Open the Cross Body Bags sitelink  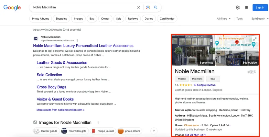(51, 87)
